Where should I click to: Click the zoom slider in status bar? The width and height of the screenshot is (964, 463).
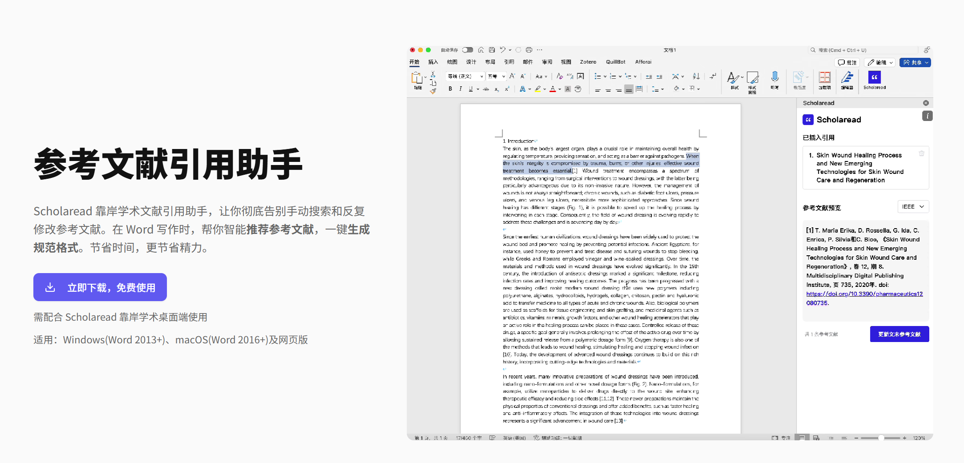tap(881, 438)
